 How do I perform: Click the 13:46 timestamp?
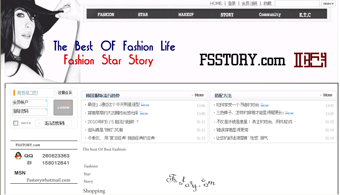pos(201,106)
